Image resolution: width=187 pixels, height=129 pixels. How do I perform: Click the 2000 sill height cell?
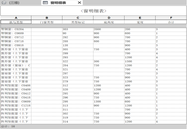click(x=109, y=29)
